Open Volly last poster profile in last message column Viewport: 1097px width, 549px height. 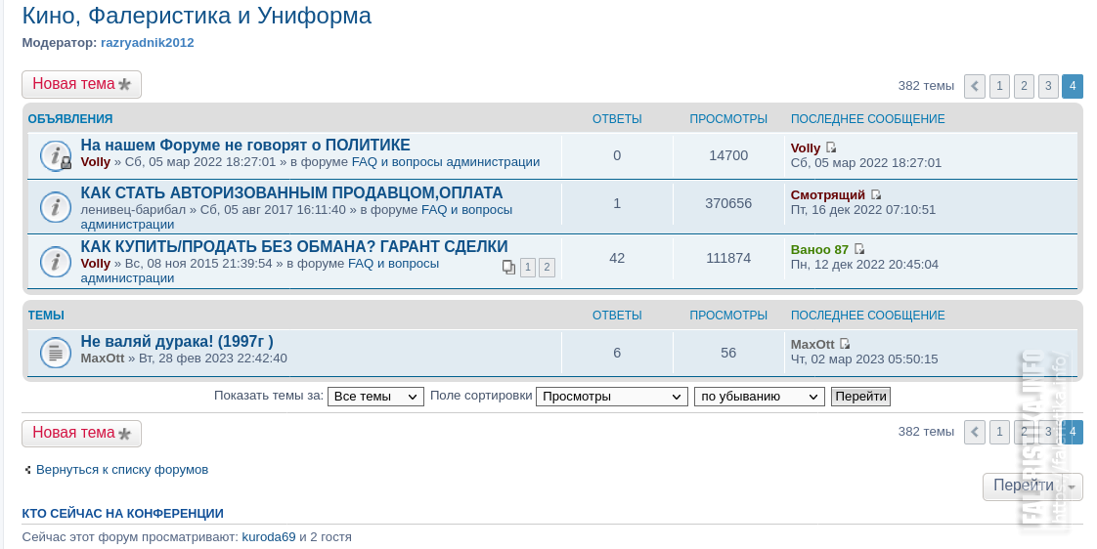pyautogui.click(x=806, y=148)
